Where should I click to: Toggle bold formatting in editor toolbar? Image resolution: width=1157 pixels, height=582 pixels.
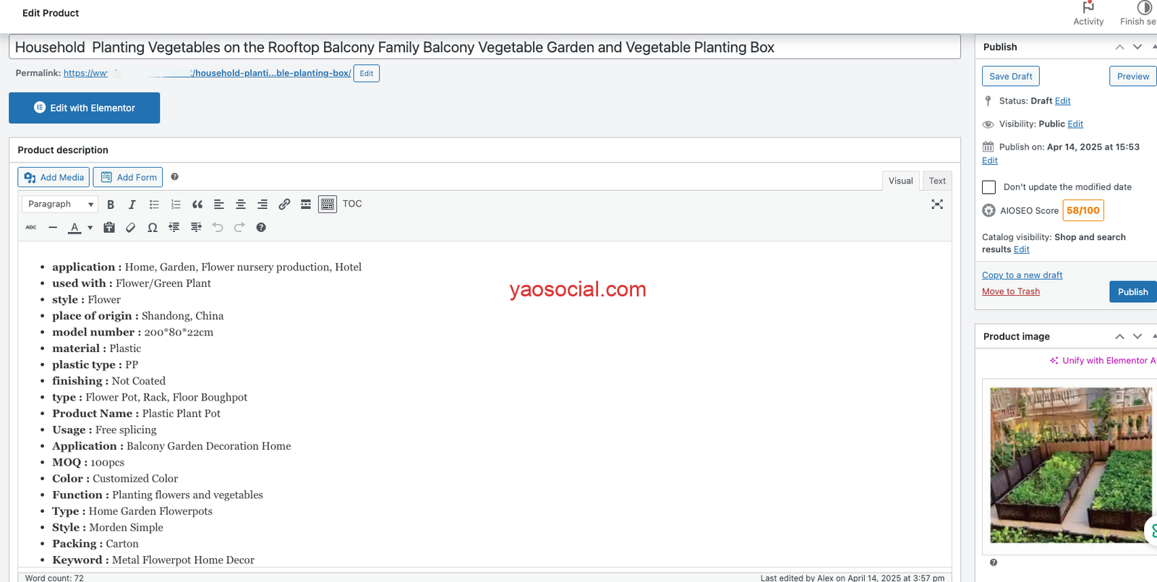point(111,205)
